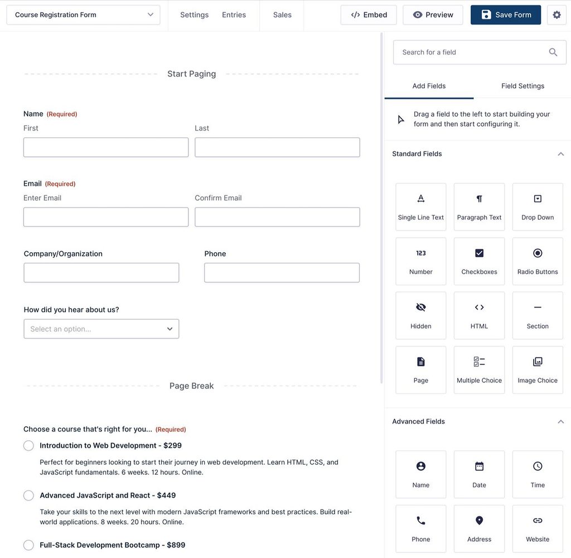The width and height of the screenshot is (571, 558).
Task: Open the Settings menu
Action: click(x=194, y=15)
